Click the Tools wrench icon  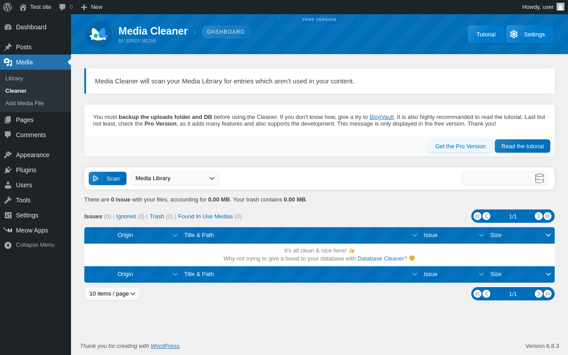click(8, 200)
